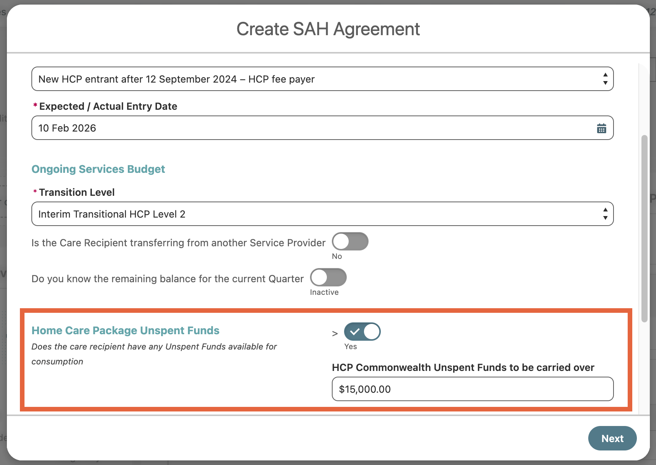Screen dimensions: 656x465
Task: Turn on remaining balance for current Quarter toggle
Action: [x=328, y=278]
